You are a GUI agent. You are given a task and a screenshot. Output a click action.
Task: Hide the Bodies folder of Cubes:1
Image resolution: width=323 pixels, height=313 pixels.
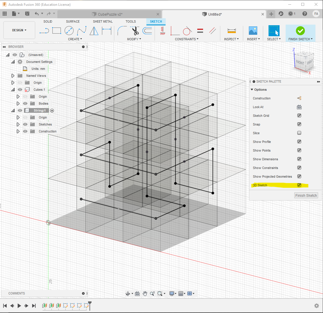25,103
